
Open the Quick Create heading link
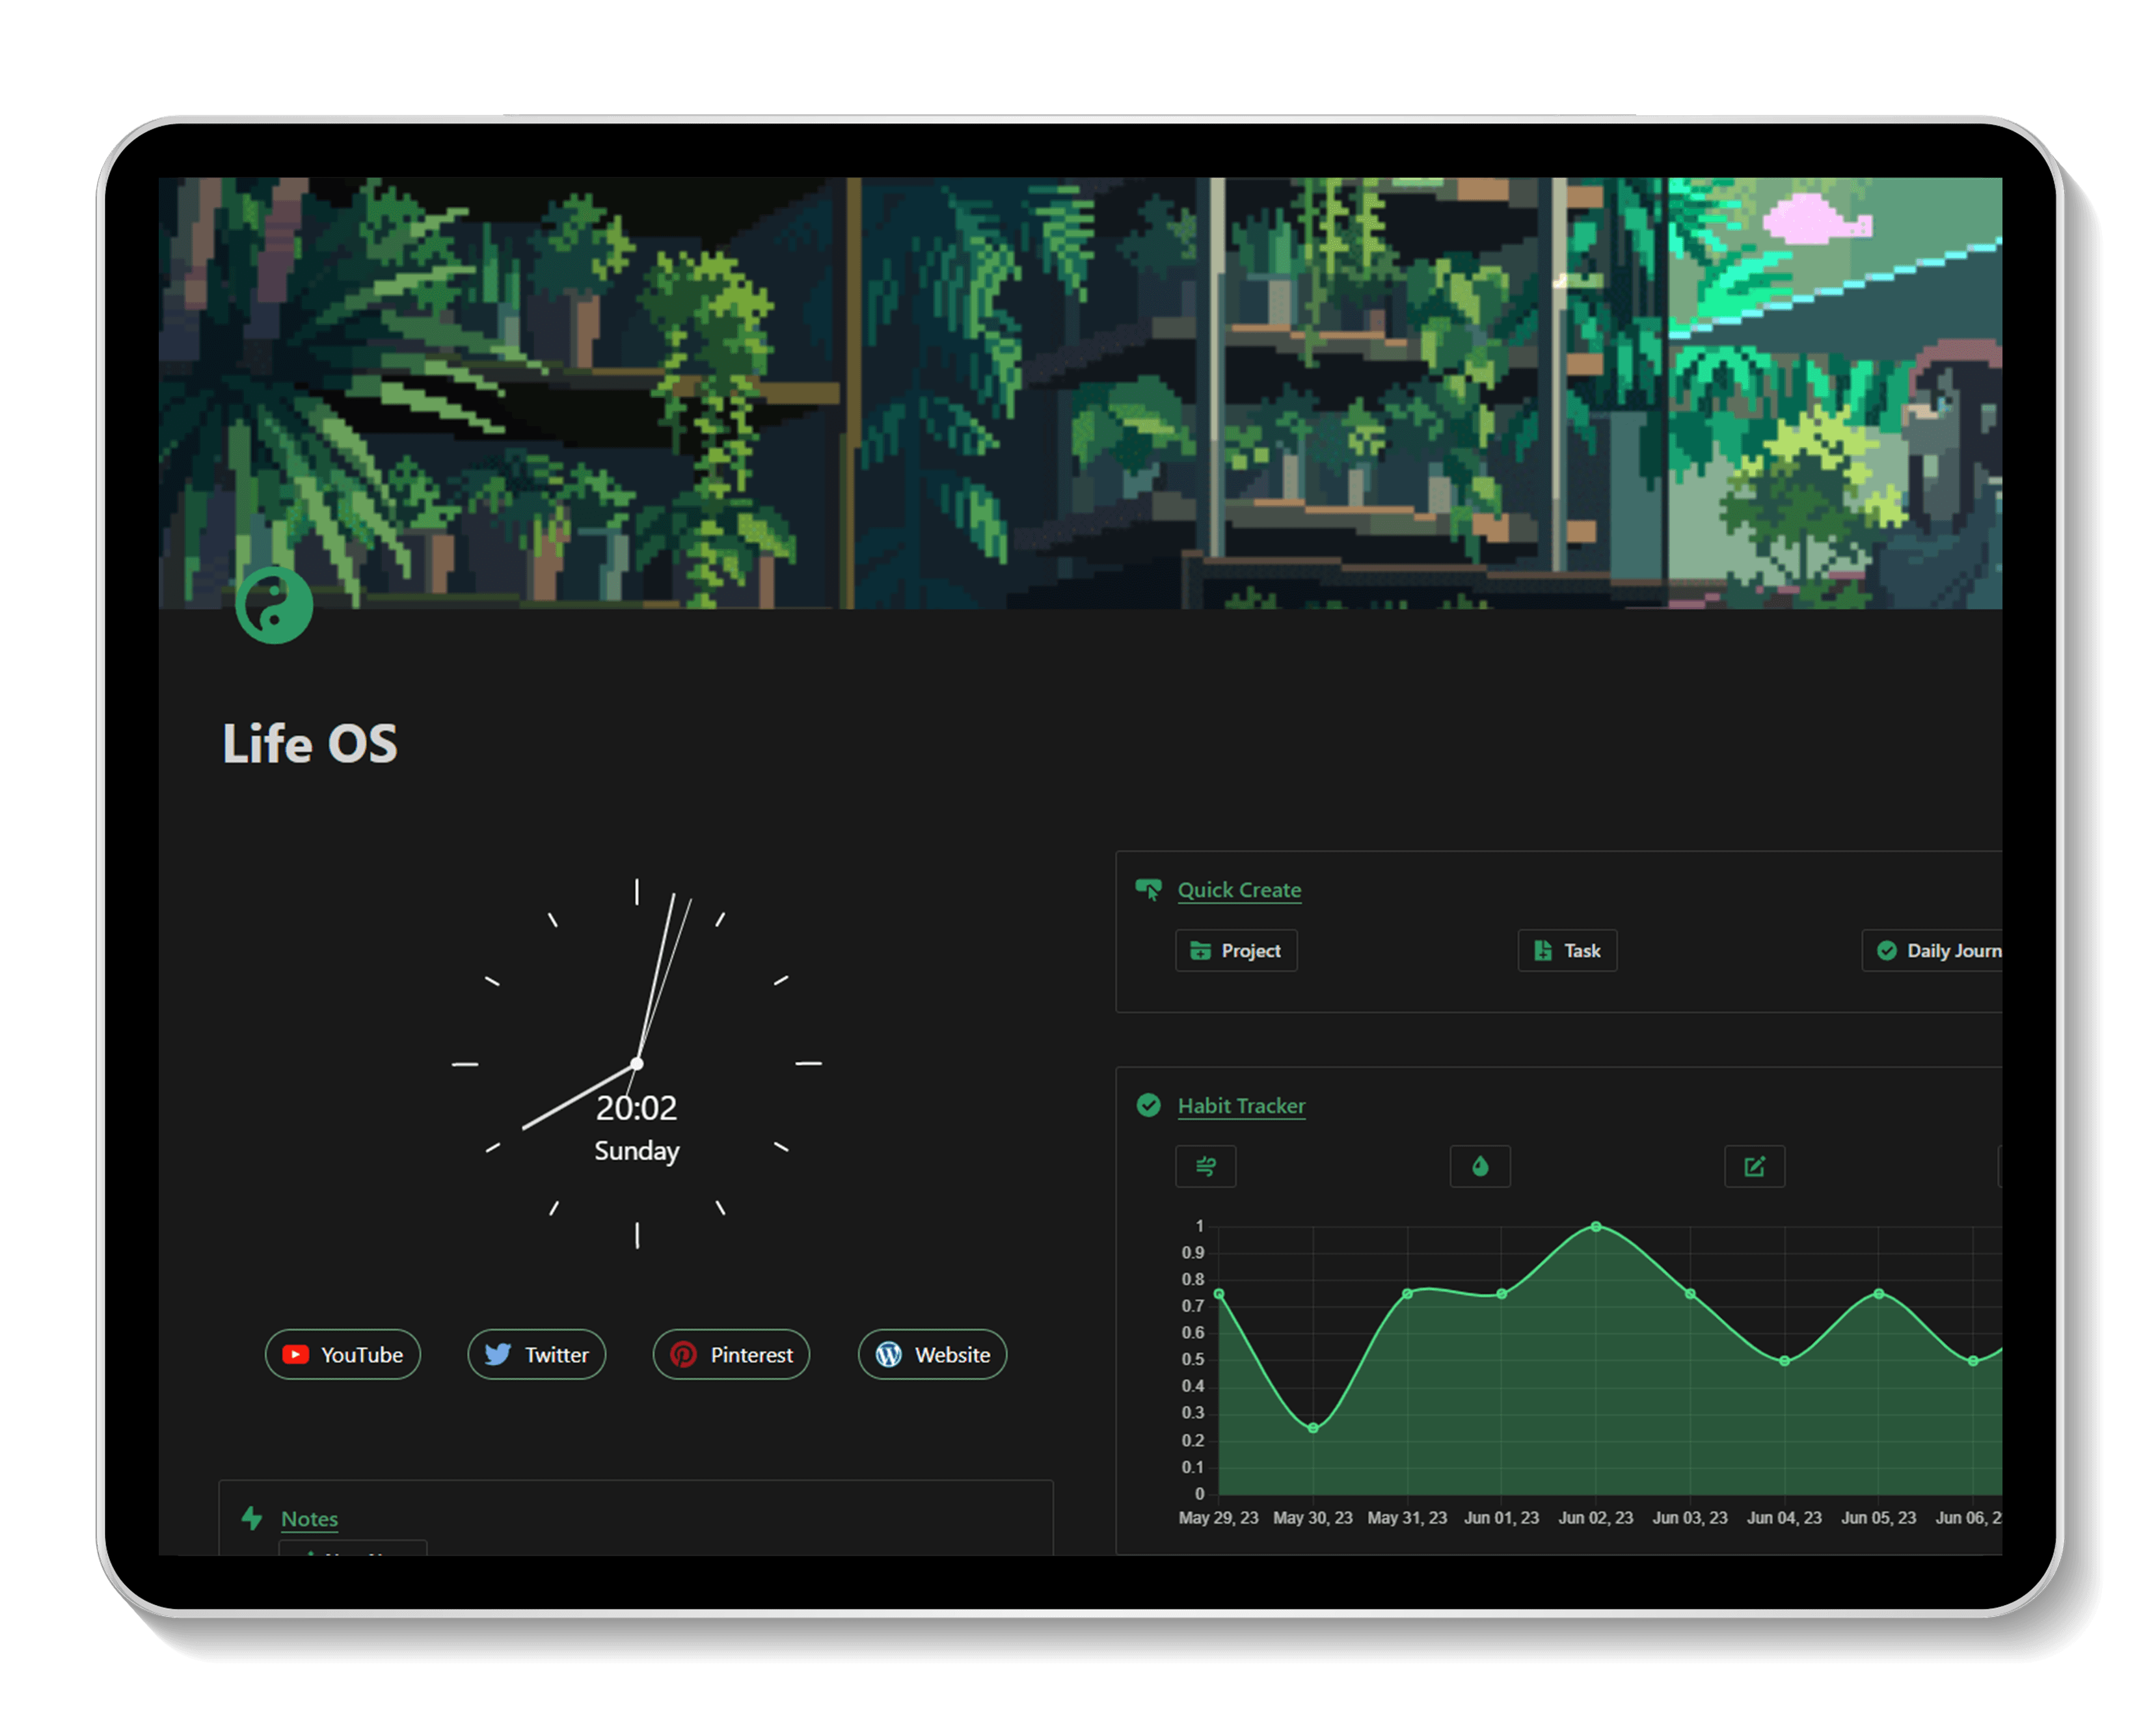pyautogui.click(x=1239, y=889)
